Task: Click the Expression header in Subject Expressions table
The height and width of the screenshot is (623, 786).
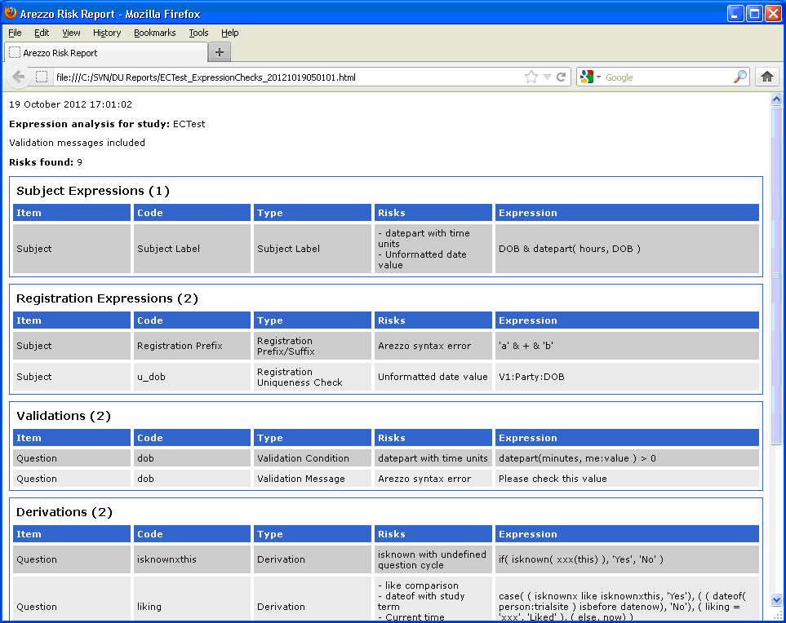Action: coord(627,212)
